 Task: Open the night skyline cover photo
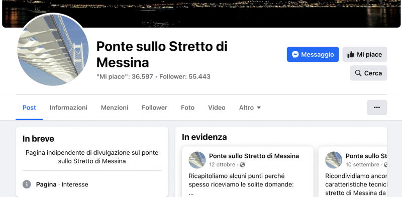tap(202, 14)
